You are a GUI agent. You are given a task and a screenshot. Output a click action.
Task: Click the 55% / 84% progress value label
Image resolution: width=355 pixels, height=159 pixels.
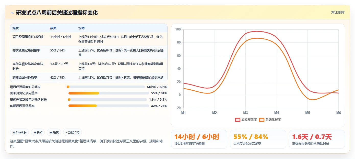tap(159, 93)
